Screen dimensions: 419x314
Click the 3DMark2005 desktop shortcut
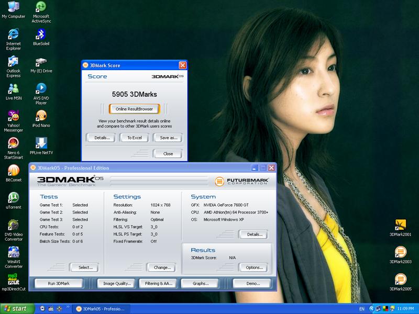[x=400, y=282]
